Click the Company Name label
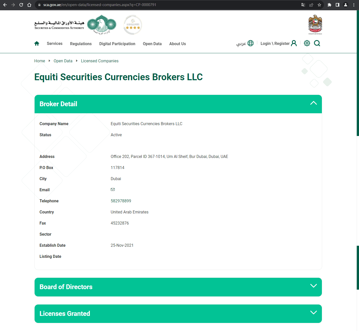This screenshot has height=331, width=359. [x=54, y=124]
